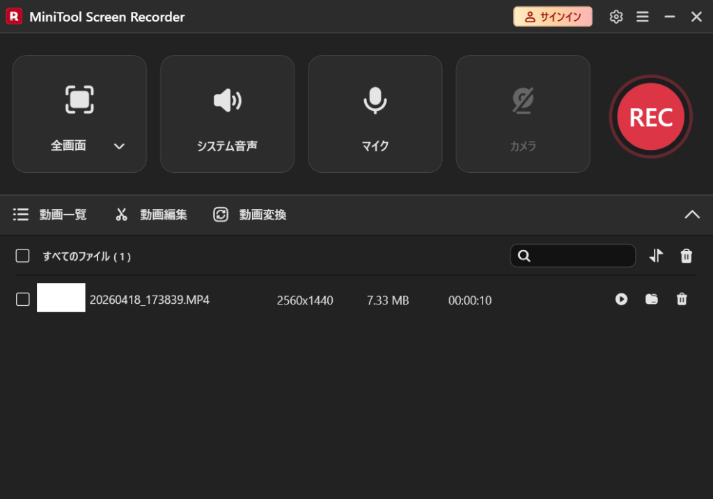Click the sort order icon
Screen dimensions: 713x499
click(x=656, y=256)
